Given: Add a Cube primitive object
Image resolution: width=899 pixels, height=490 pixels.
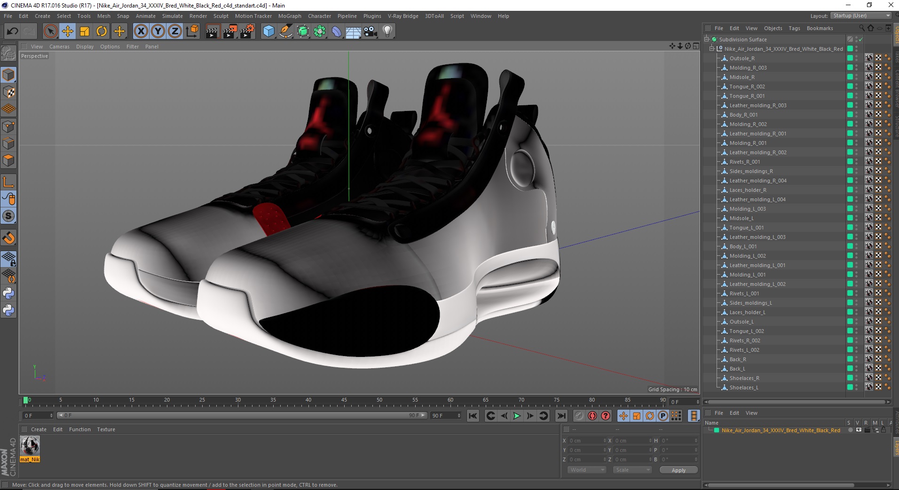Looking at the screenshot, I should [268, 32].
